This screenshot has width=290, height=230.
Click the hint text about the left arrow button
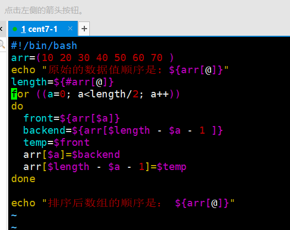(x=44, y=10)
